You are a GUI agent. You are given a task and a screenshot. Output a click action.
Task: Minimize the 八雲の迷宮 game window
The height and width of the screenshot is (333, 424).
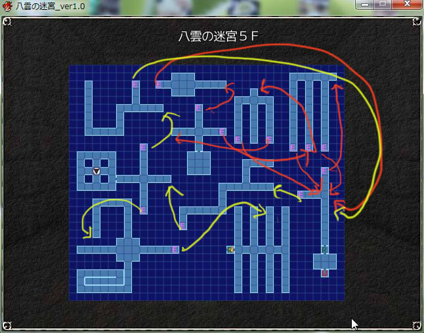pyautogui.click(x=365, y=5)
